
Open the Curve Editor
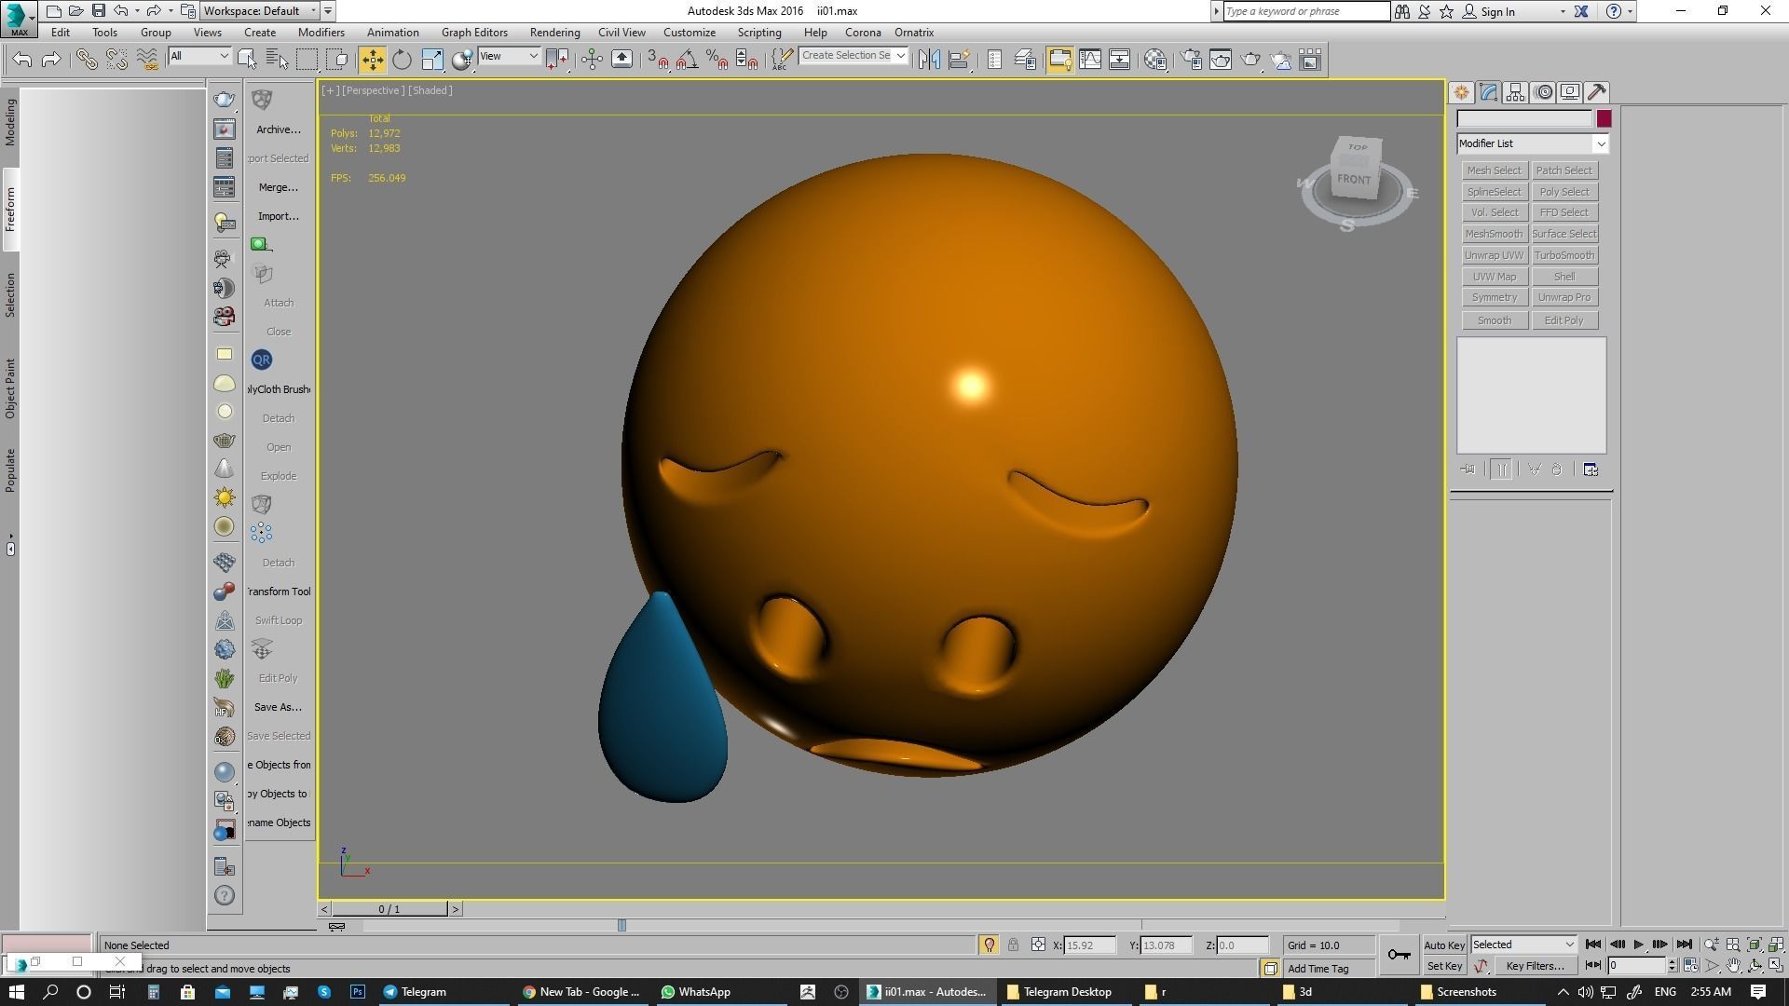[1089, 60]
